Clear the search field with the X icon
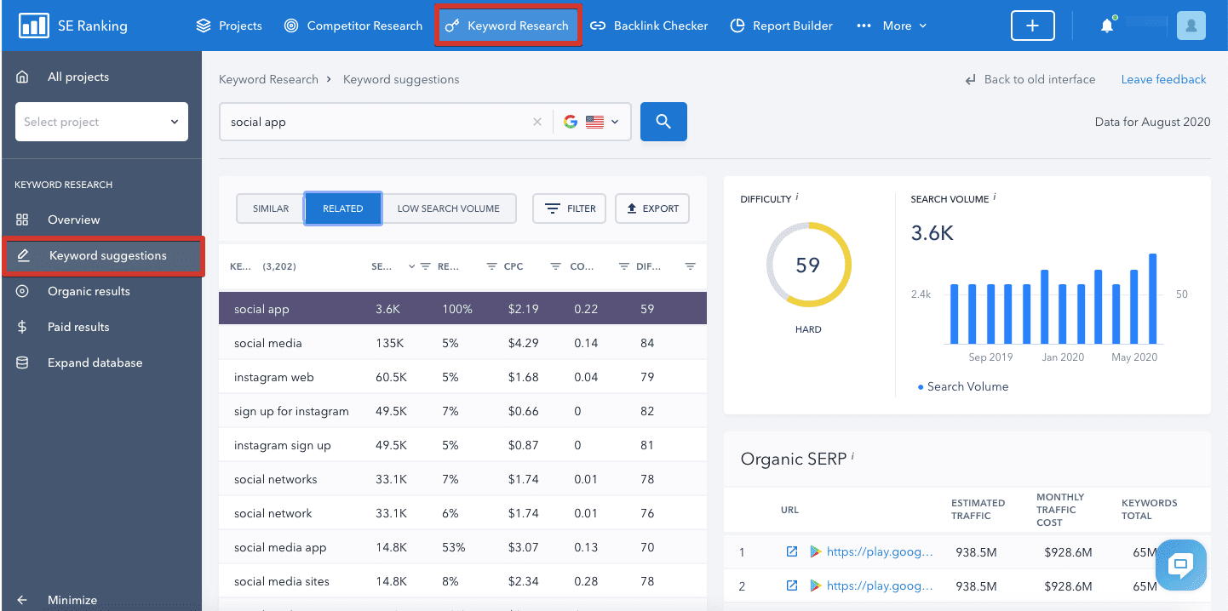 (x=537, y=122)
